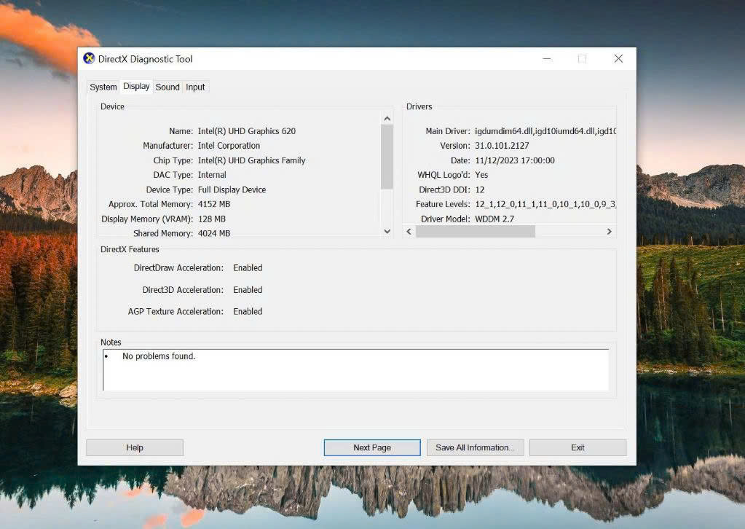Click Save All Information button
The height and width of the screenshot is (529, 745).
pos(475,447)
